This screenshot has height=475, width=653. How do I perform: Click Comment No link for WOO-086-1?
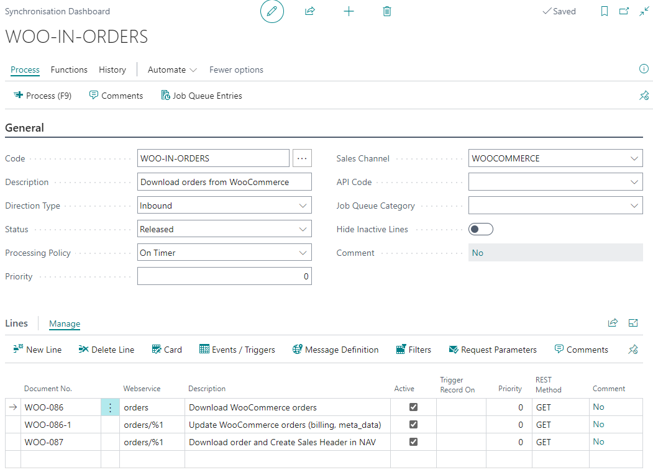[x=598, y=424]
